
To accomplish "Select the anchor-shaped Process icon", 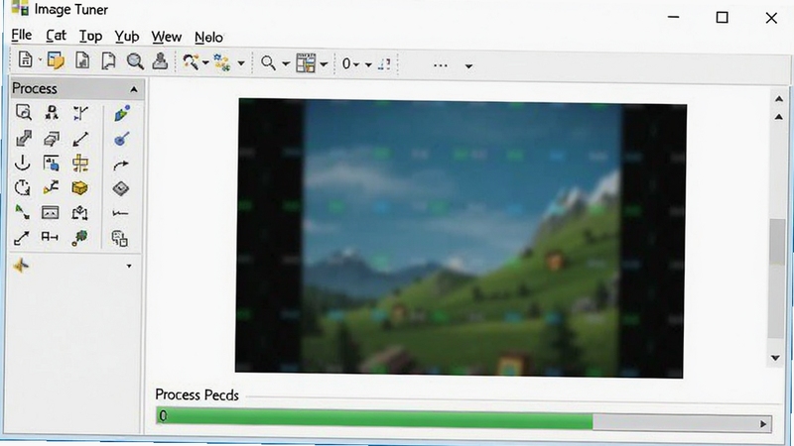I will click(x=22, y=163).
